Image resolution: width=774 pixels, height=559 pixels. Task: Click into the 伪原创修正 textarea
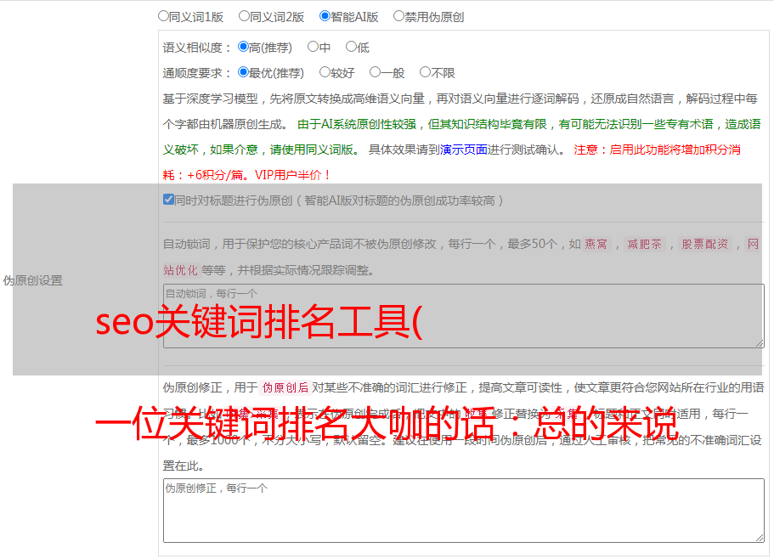pyautogui.click(x=464, y=511)
